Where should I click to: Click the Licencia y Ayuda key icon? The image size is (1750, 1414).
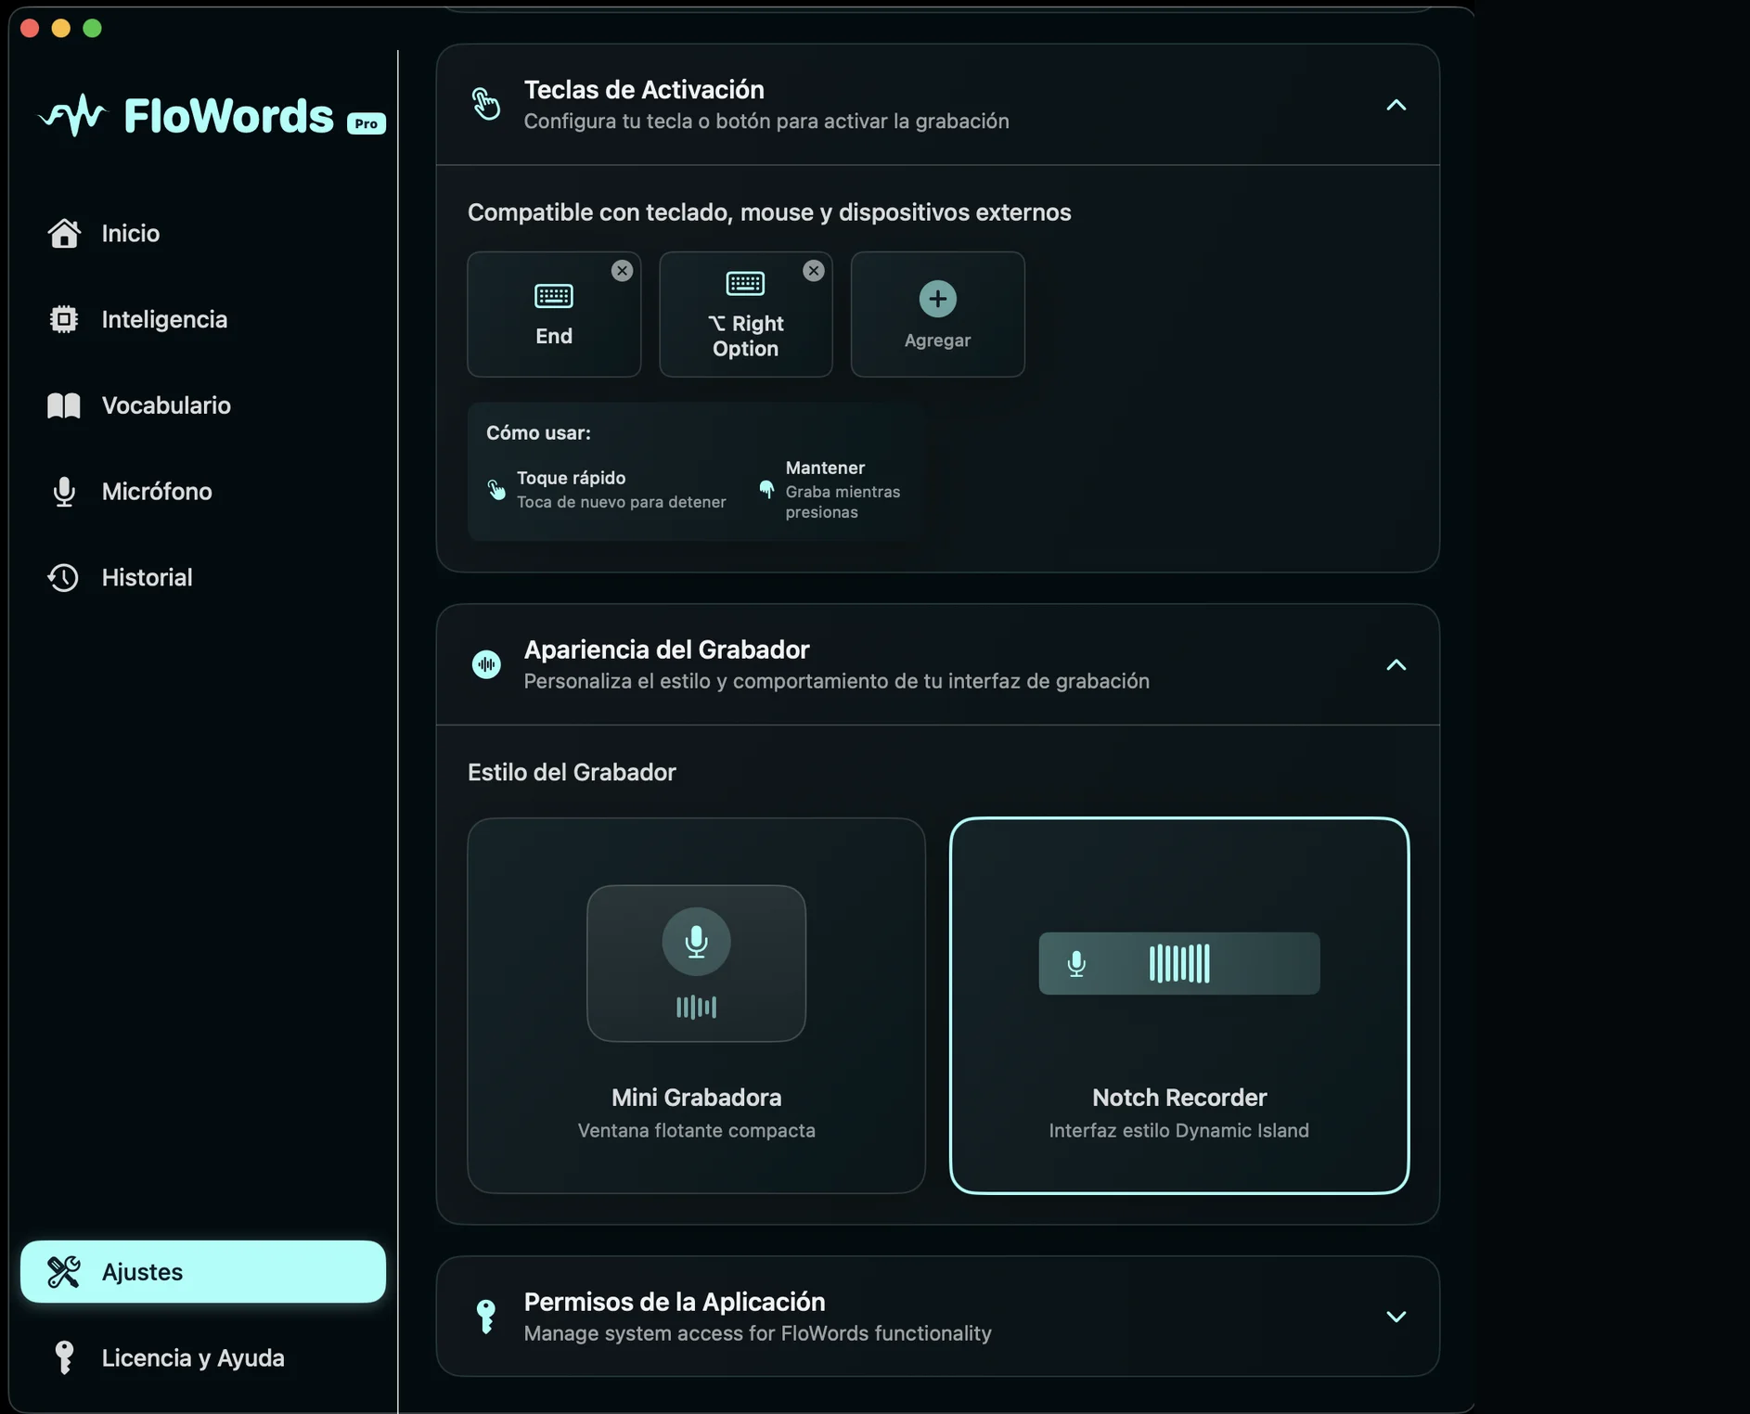click(x=64, y=1357)
